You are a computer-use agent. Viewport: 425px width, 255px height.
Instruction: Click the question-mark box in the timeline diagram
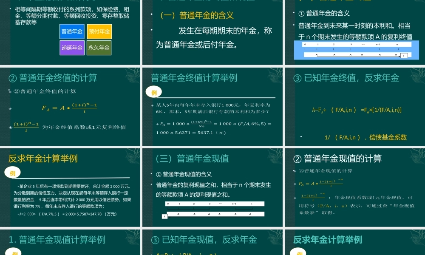(x=405, y=56)
